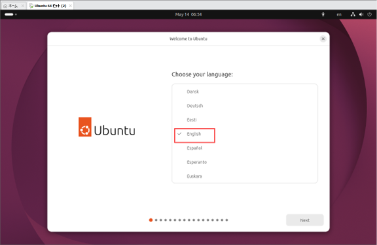Select Deutsch language
The width and height of the screenshot is (377, 245).
[245, 106]
